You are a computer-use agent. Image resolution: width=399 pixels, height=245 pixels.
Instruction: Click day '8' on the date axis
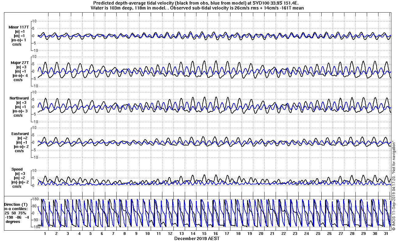point(125,234)
